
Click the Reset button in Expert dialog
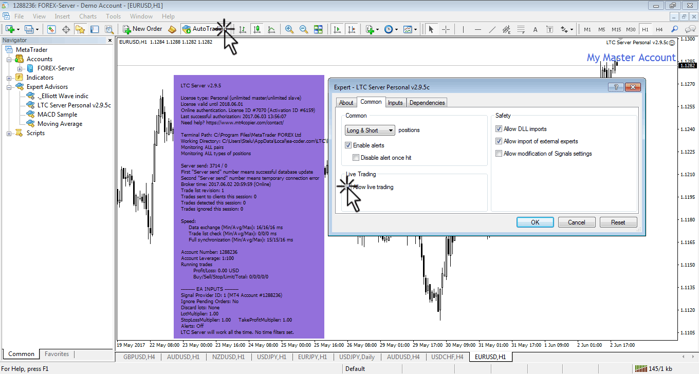618,222
